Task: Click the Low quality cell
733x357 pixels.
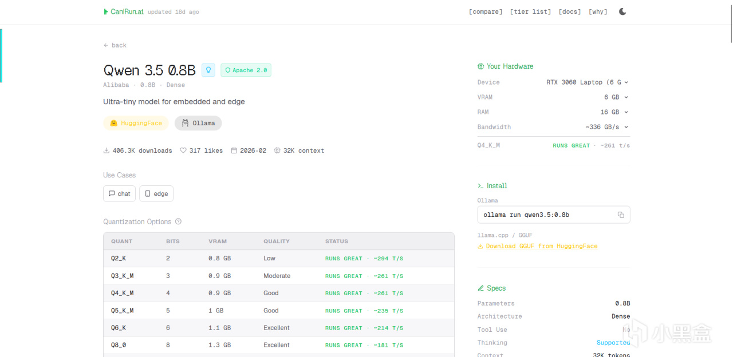Action: point(270,259)
